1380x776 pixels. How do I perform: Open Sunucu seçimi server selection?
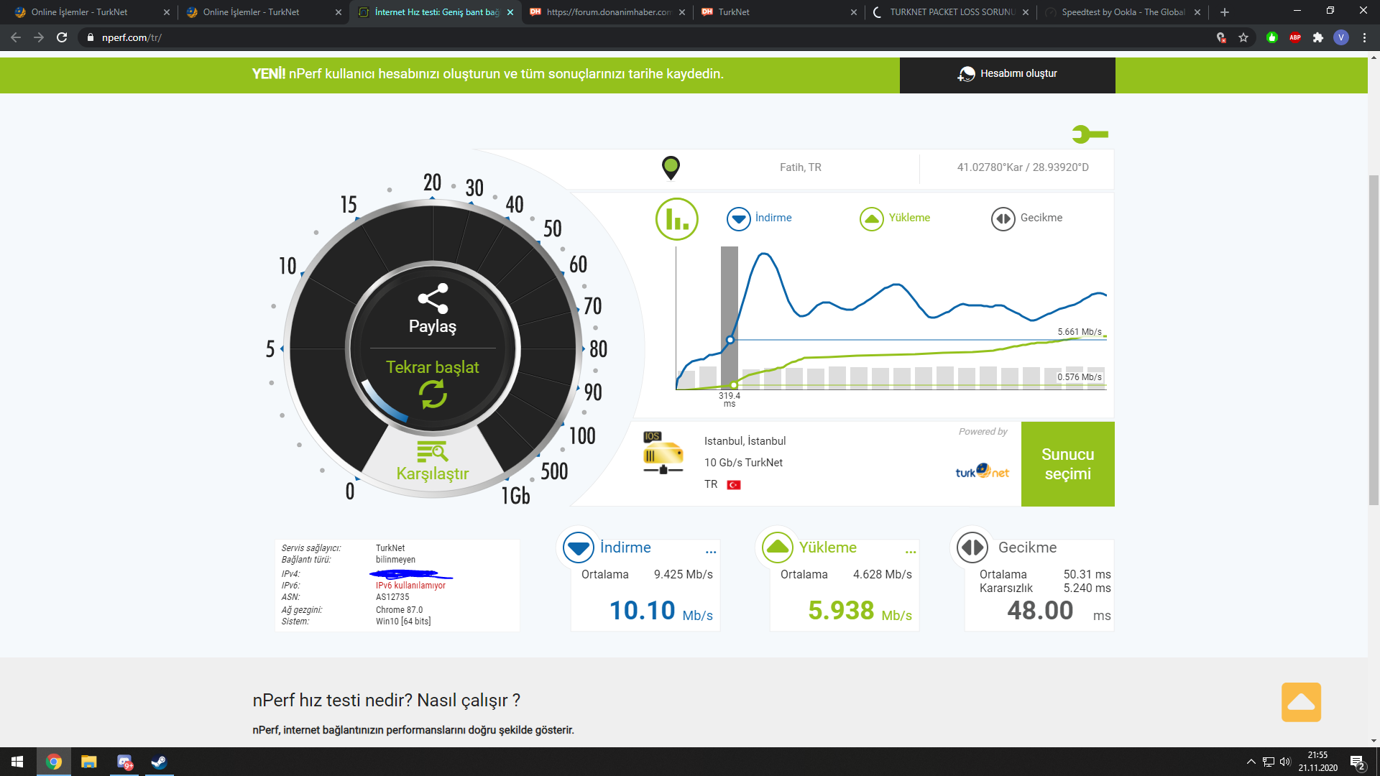click(x=1067, y=464)
